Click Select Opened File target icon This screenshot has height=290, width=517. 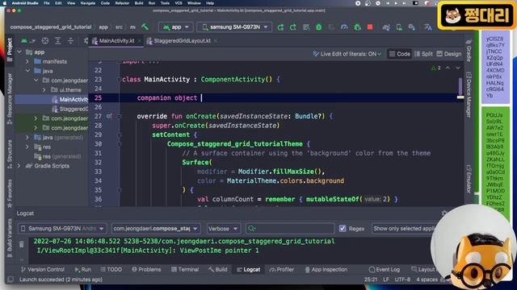click(45, 41)
